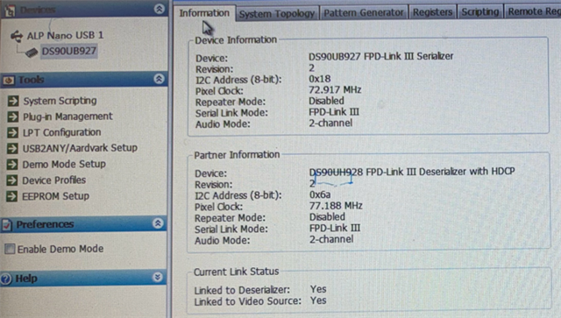The width and height of the screenshot is (561, 318).
Task: Click partner pixel clock 77.188 MHz
Action: pyautogui.click(x=336, y=206)
